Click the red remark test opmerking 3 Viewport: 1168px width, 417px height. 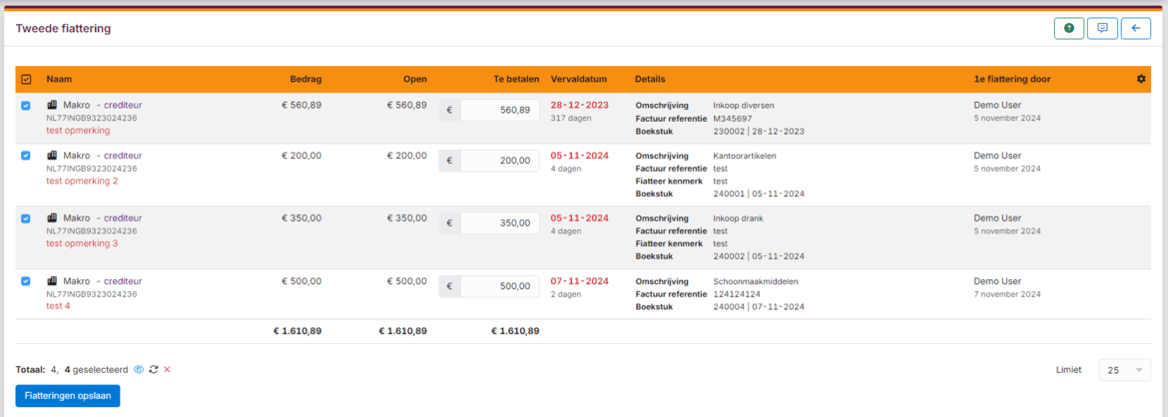point(82,243)
